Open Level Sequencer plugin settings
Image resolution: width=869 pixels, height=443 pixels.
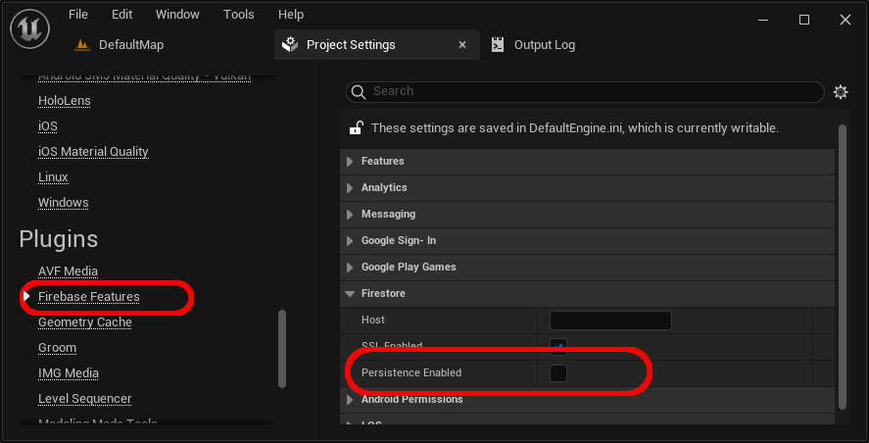(85, 399)
